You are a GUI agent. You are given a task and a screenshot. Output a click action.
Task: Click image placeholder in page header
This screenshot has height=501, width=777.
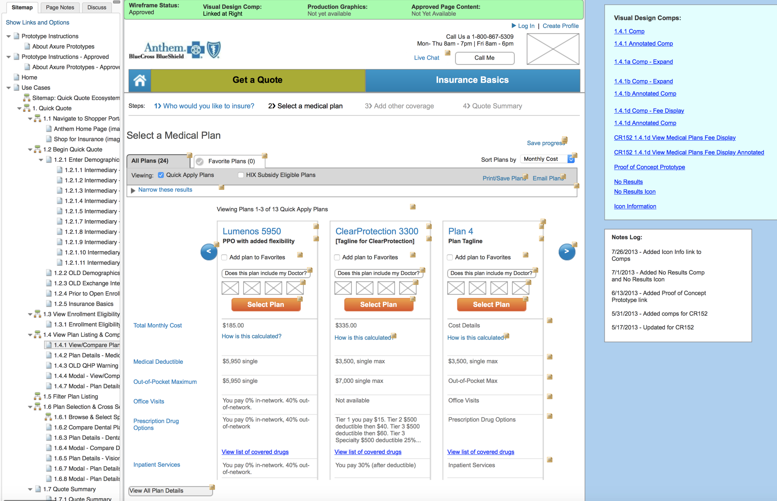click(553, 49)
